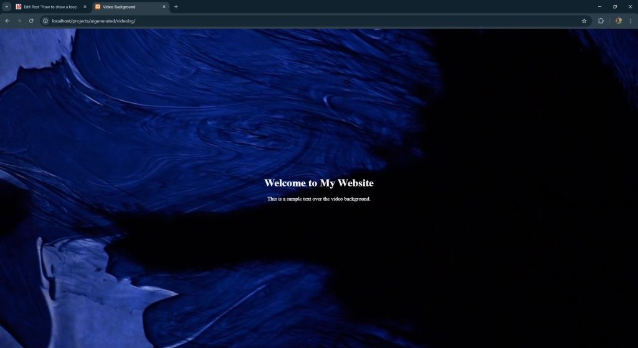
Task: Bookmark this page with the star icon
Action: [584, 21]
